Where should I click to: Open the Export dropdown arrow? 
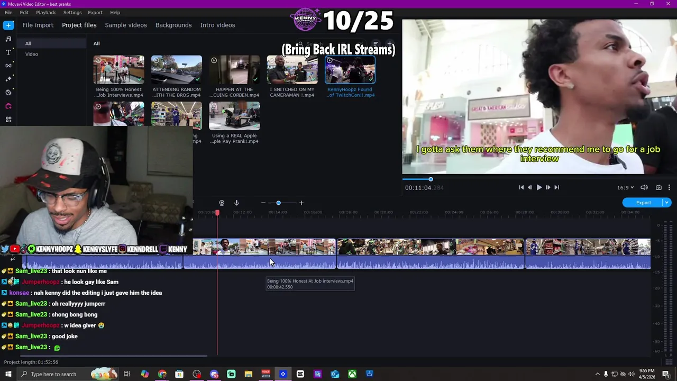click(x=667, y=203)
